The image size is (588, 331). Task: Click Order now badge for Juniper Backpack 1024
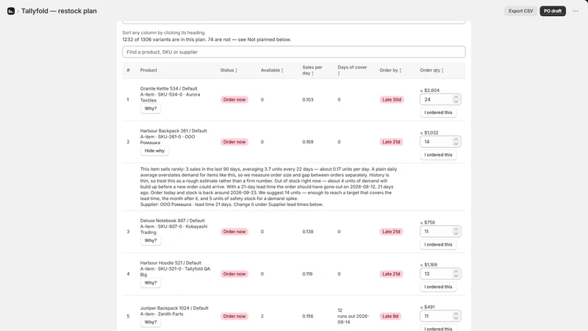pos(234,316)
